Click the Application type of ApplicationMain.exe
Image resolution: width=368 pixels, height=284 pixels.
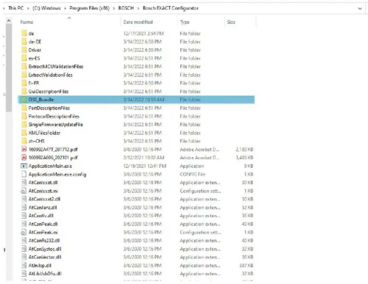coord(192,166)
